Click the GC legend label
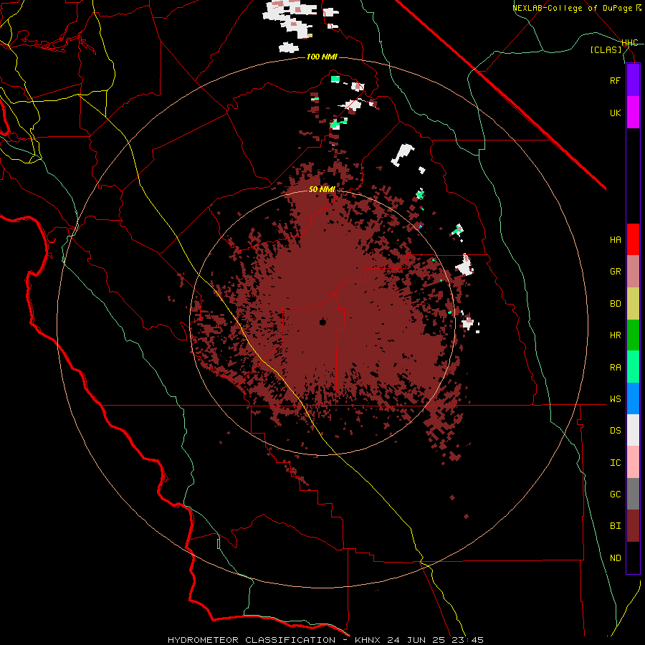 (x=615, y=494)
